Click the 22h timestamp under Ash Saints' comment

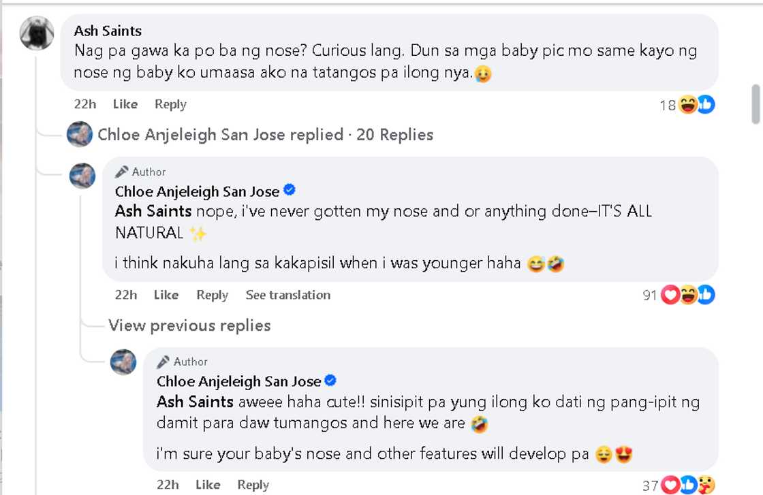point(85,104)
